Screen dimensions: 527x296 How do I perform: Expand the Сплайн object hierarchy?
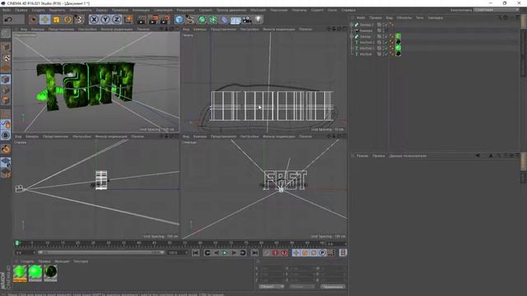(352, 36)
